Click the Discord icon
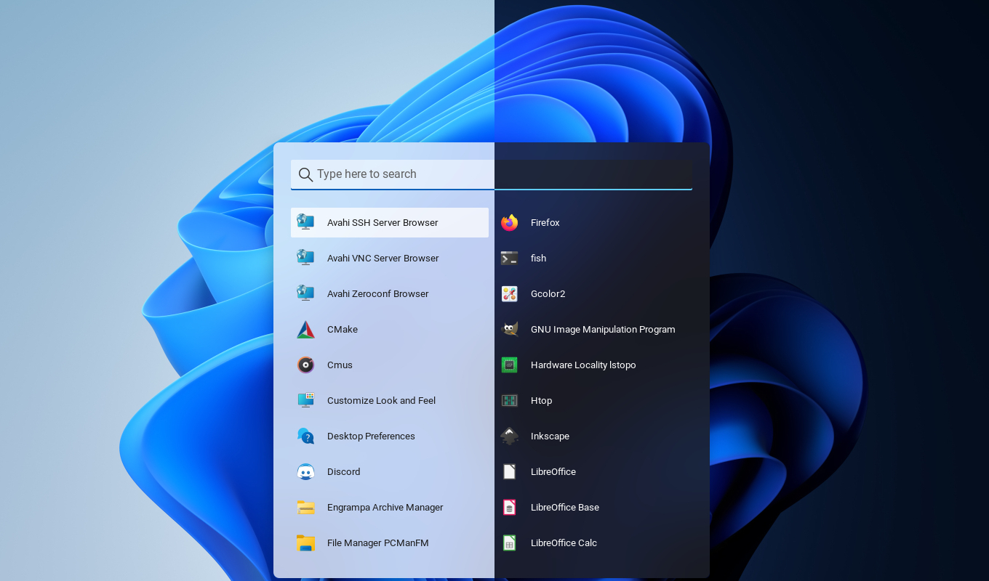The width and height of the screenshot is (989, 581). click(306, 472)
